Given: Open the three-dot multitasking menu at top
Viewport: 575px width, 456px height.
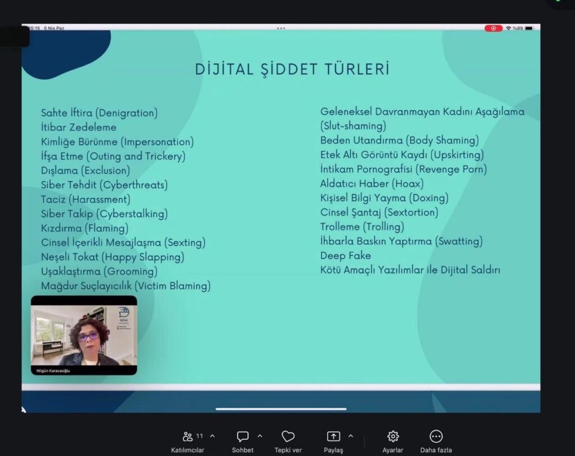Looking at the screenshot, I should (x=281, y=28).
